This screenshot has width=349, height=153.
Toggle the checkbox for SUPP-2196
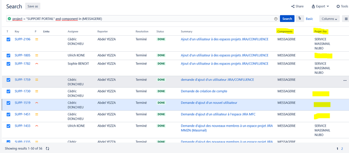pos(8,39)
